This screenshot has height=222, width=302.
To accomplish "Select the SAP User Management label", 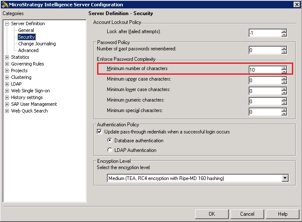I will coord(34,104).
